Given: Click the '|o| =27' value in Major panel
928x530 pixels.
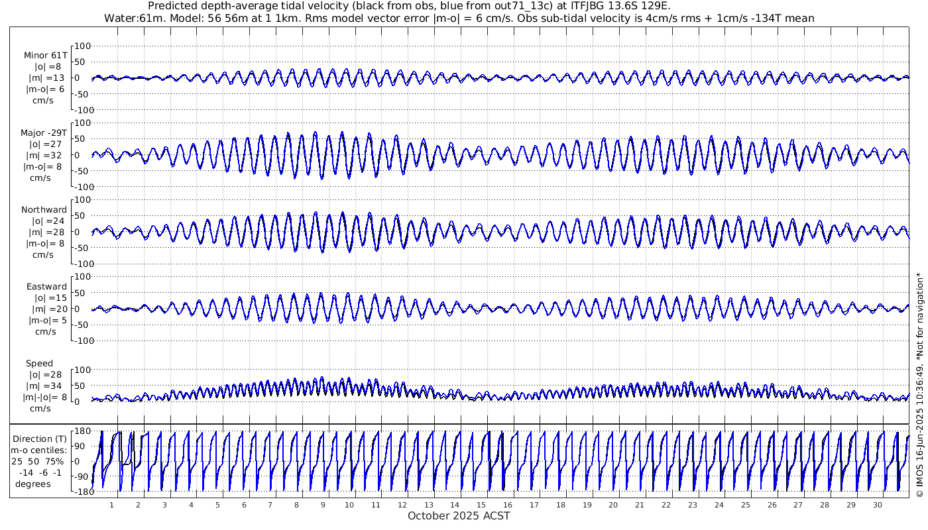Looking at the screenshot, I should [x=45, y=144].
